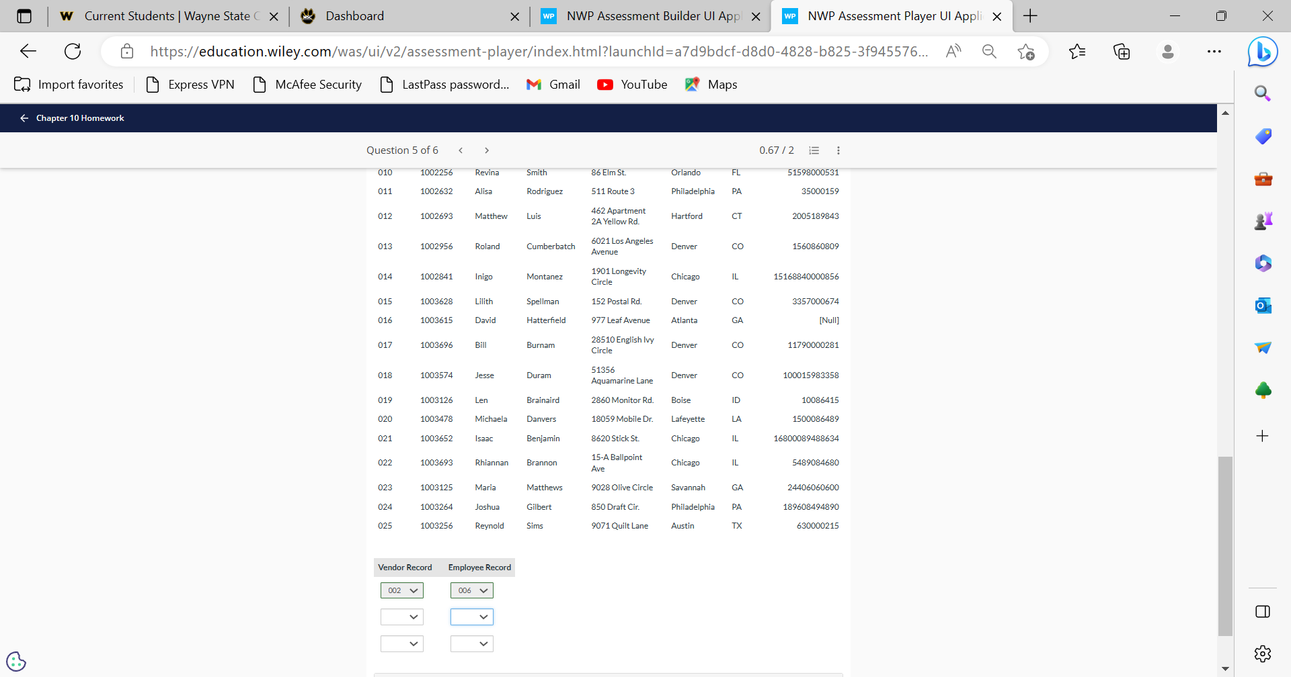Image resolution: width=1291 pixels, height=677 pixels.
Task: Open the cookie preferences icon
Action: coord(16,662)
